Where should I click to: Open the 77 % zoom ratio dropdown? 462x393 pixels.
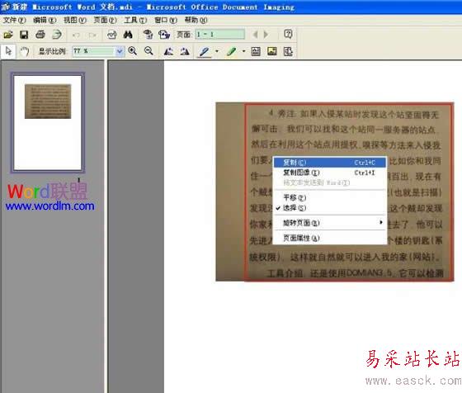[120, 51]
